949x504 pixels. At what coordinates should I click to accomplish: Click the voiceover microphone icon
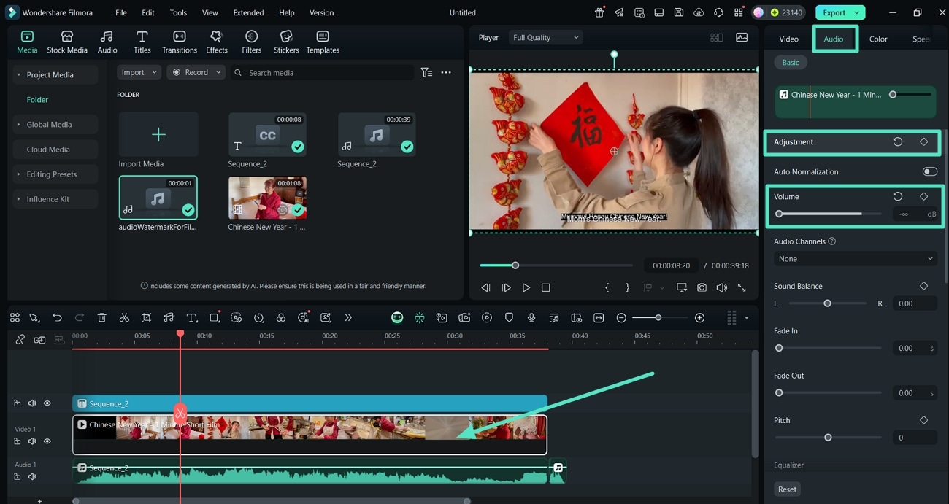[531, 318]
